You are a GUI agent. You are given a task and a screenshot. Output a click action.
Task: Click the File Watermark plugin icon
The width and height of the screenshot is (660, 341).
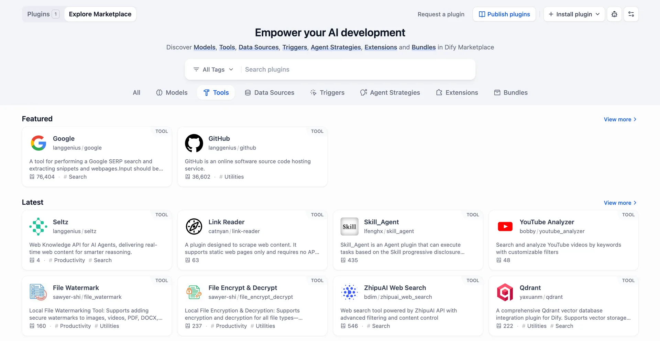(38, 292)
